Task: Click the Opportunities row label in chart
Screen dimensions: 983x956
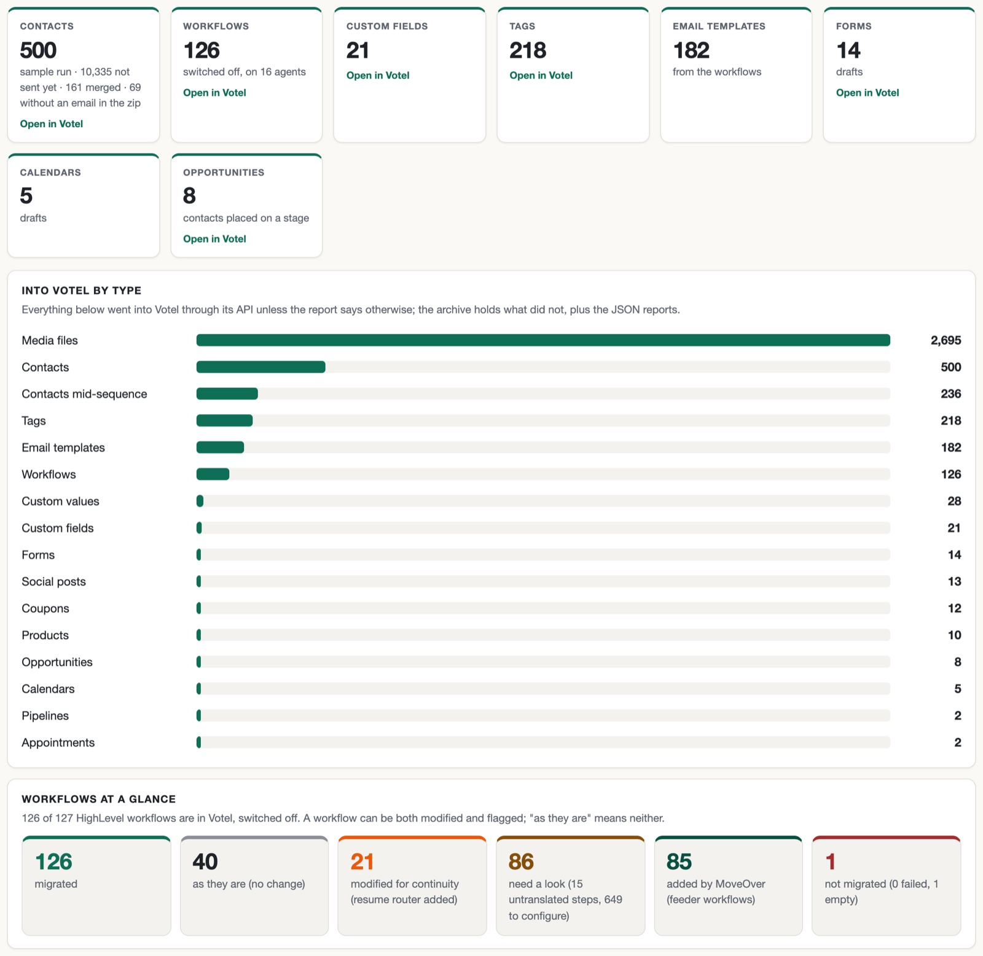Action: pos(57,662)
